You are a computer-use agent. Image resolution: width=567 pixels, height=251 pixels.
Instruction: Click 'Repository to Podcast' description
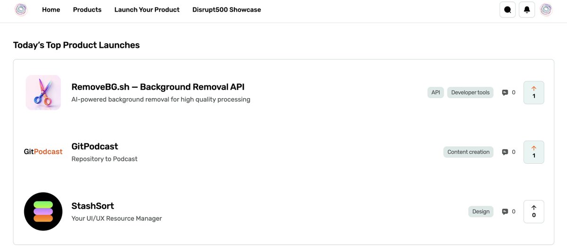(x=104, y=159)
